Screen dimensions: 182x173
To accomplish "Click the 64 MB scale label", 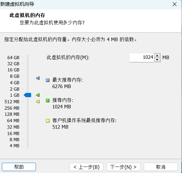I will point(13,121).
